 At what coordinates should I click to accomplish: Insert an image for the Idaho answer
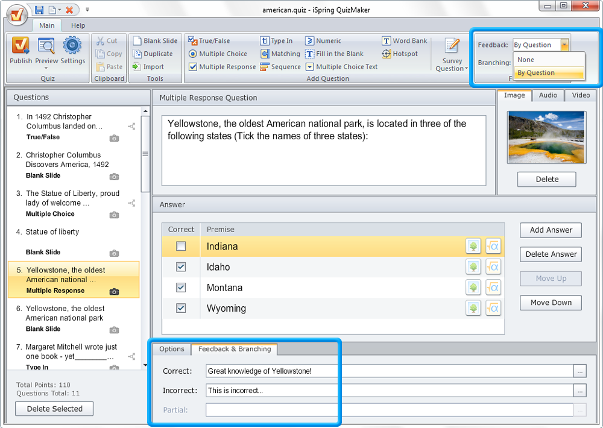[473, 266]
